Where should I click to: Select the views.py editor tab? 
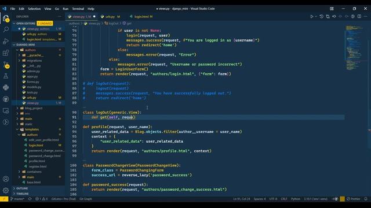pyautogui.click(x=82, y=17)
